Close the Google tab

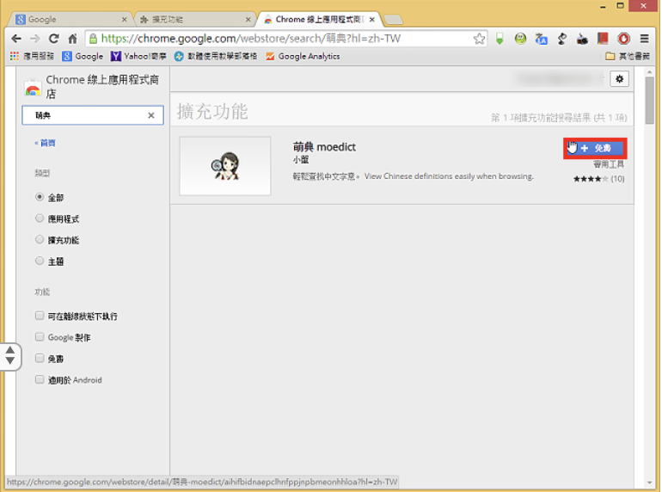click(x=124, y=20)
